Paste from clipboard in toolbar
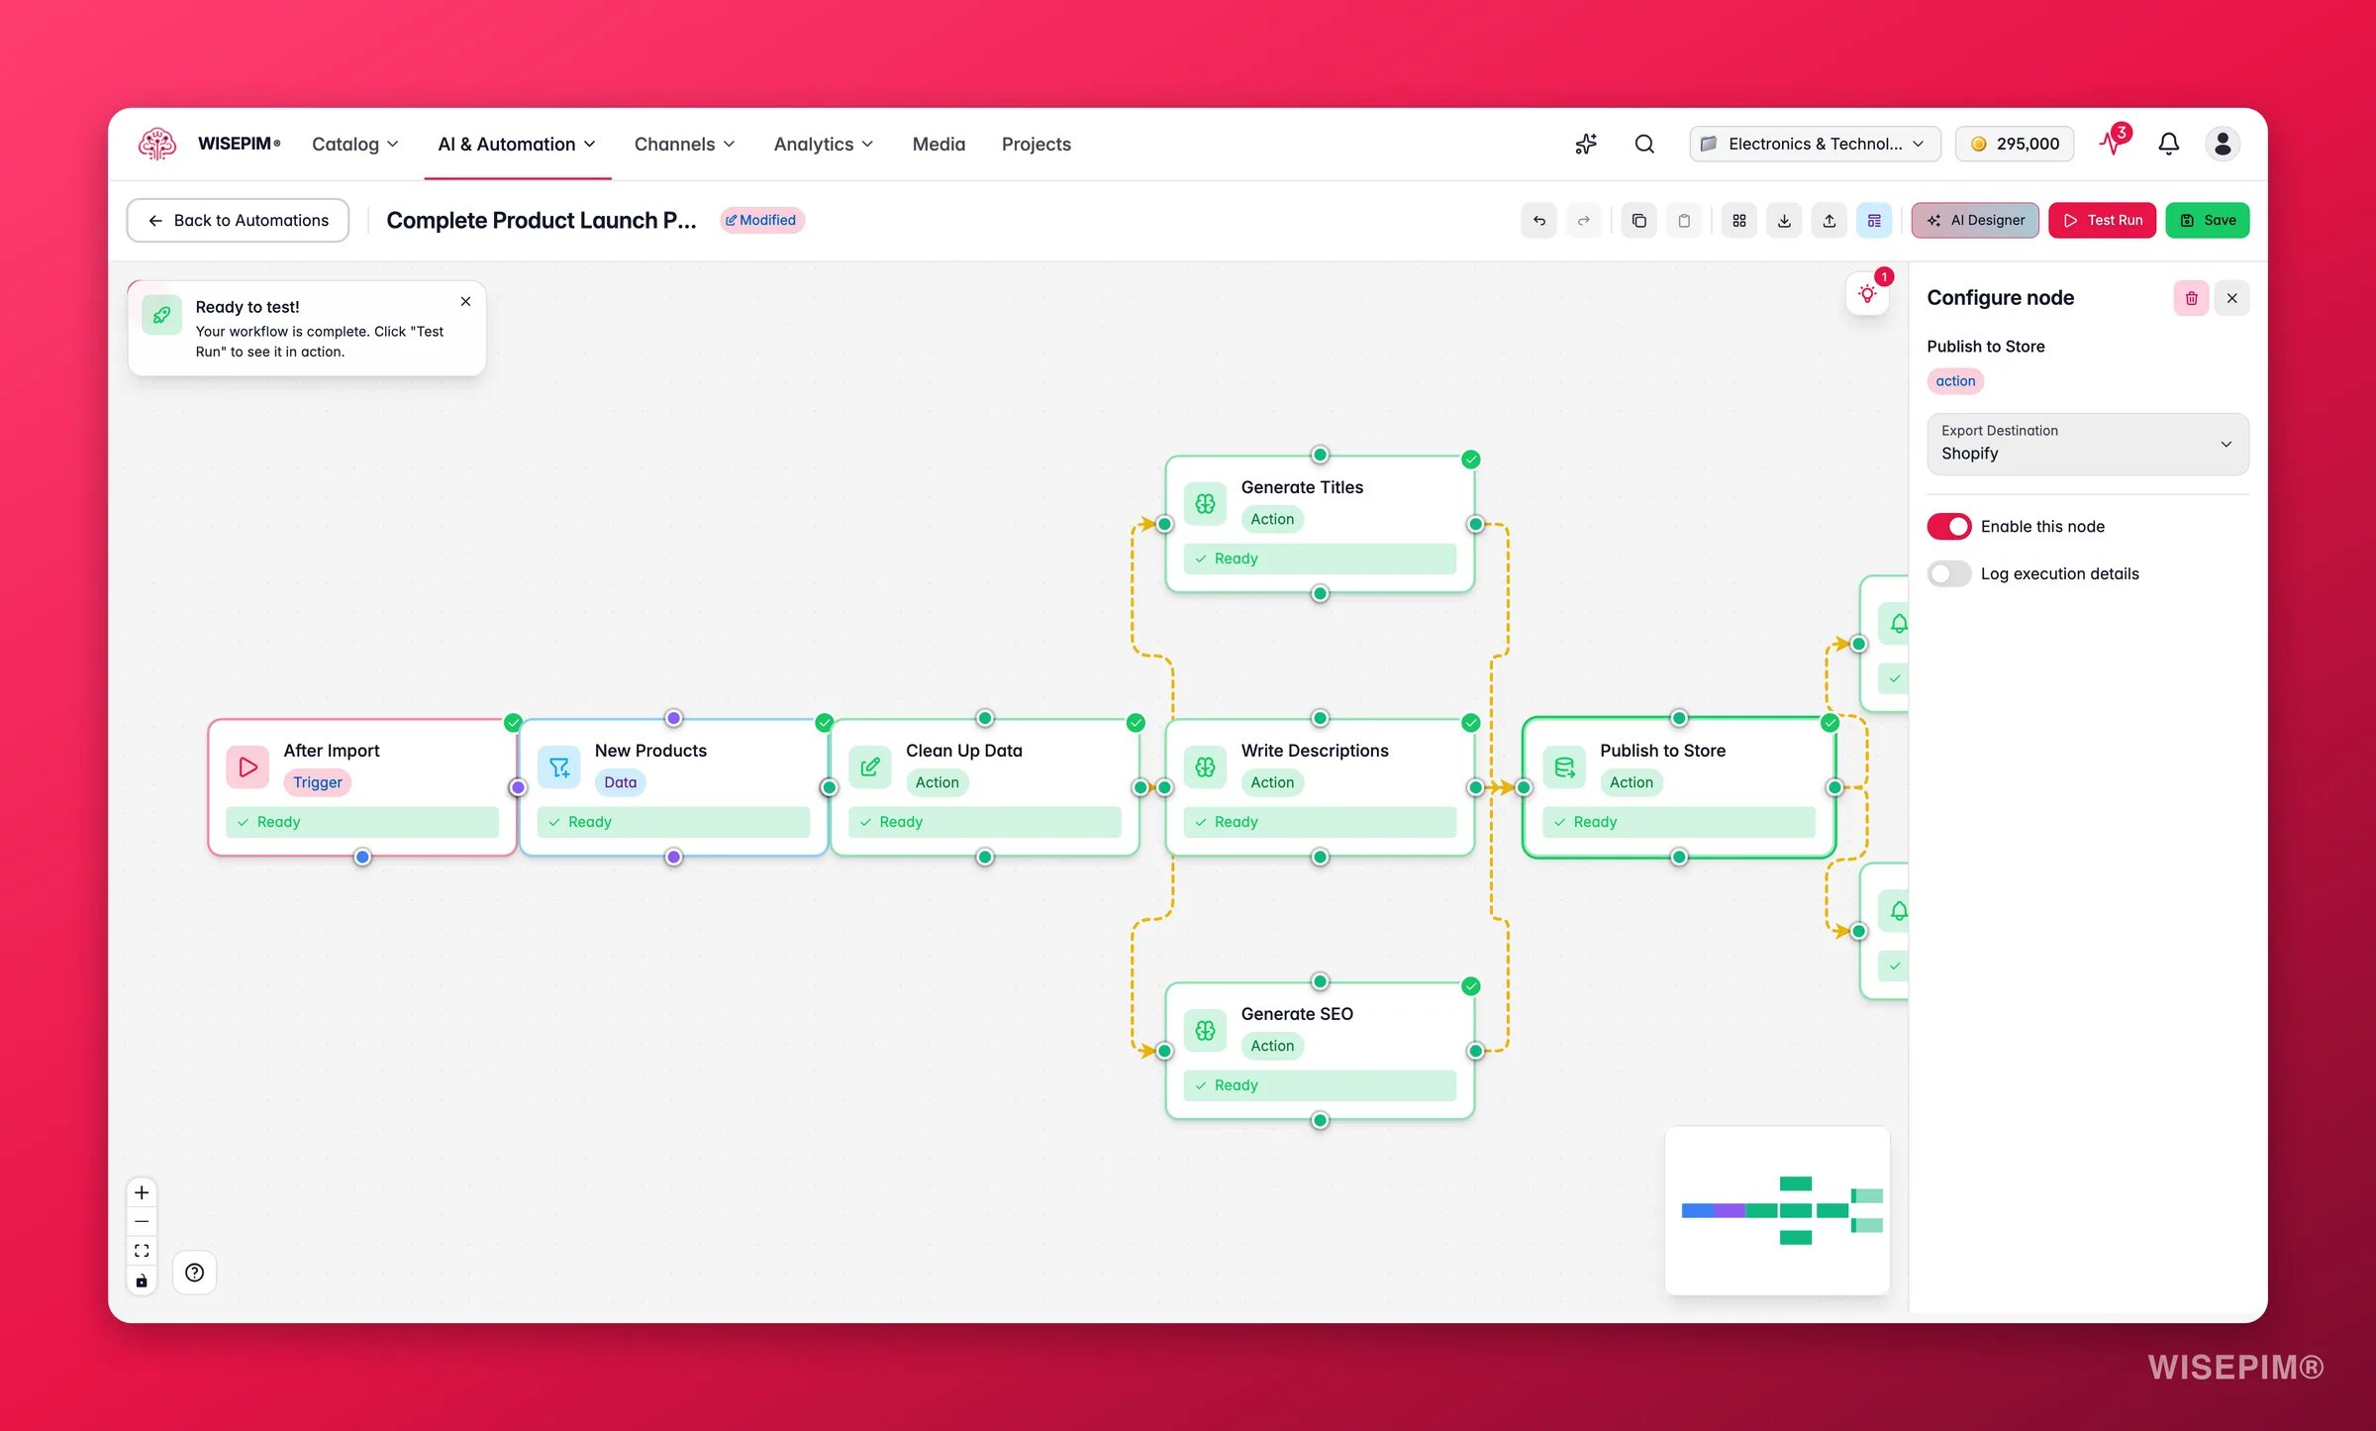The image size is (2376, 1431). [1684, 220]
